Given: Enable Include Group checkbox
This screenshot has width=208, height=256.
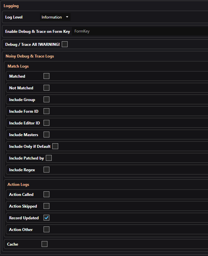Looking at the screenshot, I should pyautogui.click(x=46, y=99).
